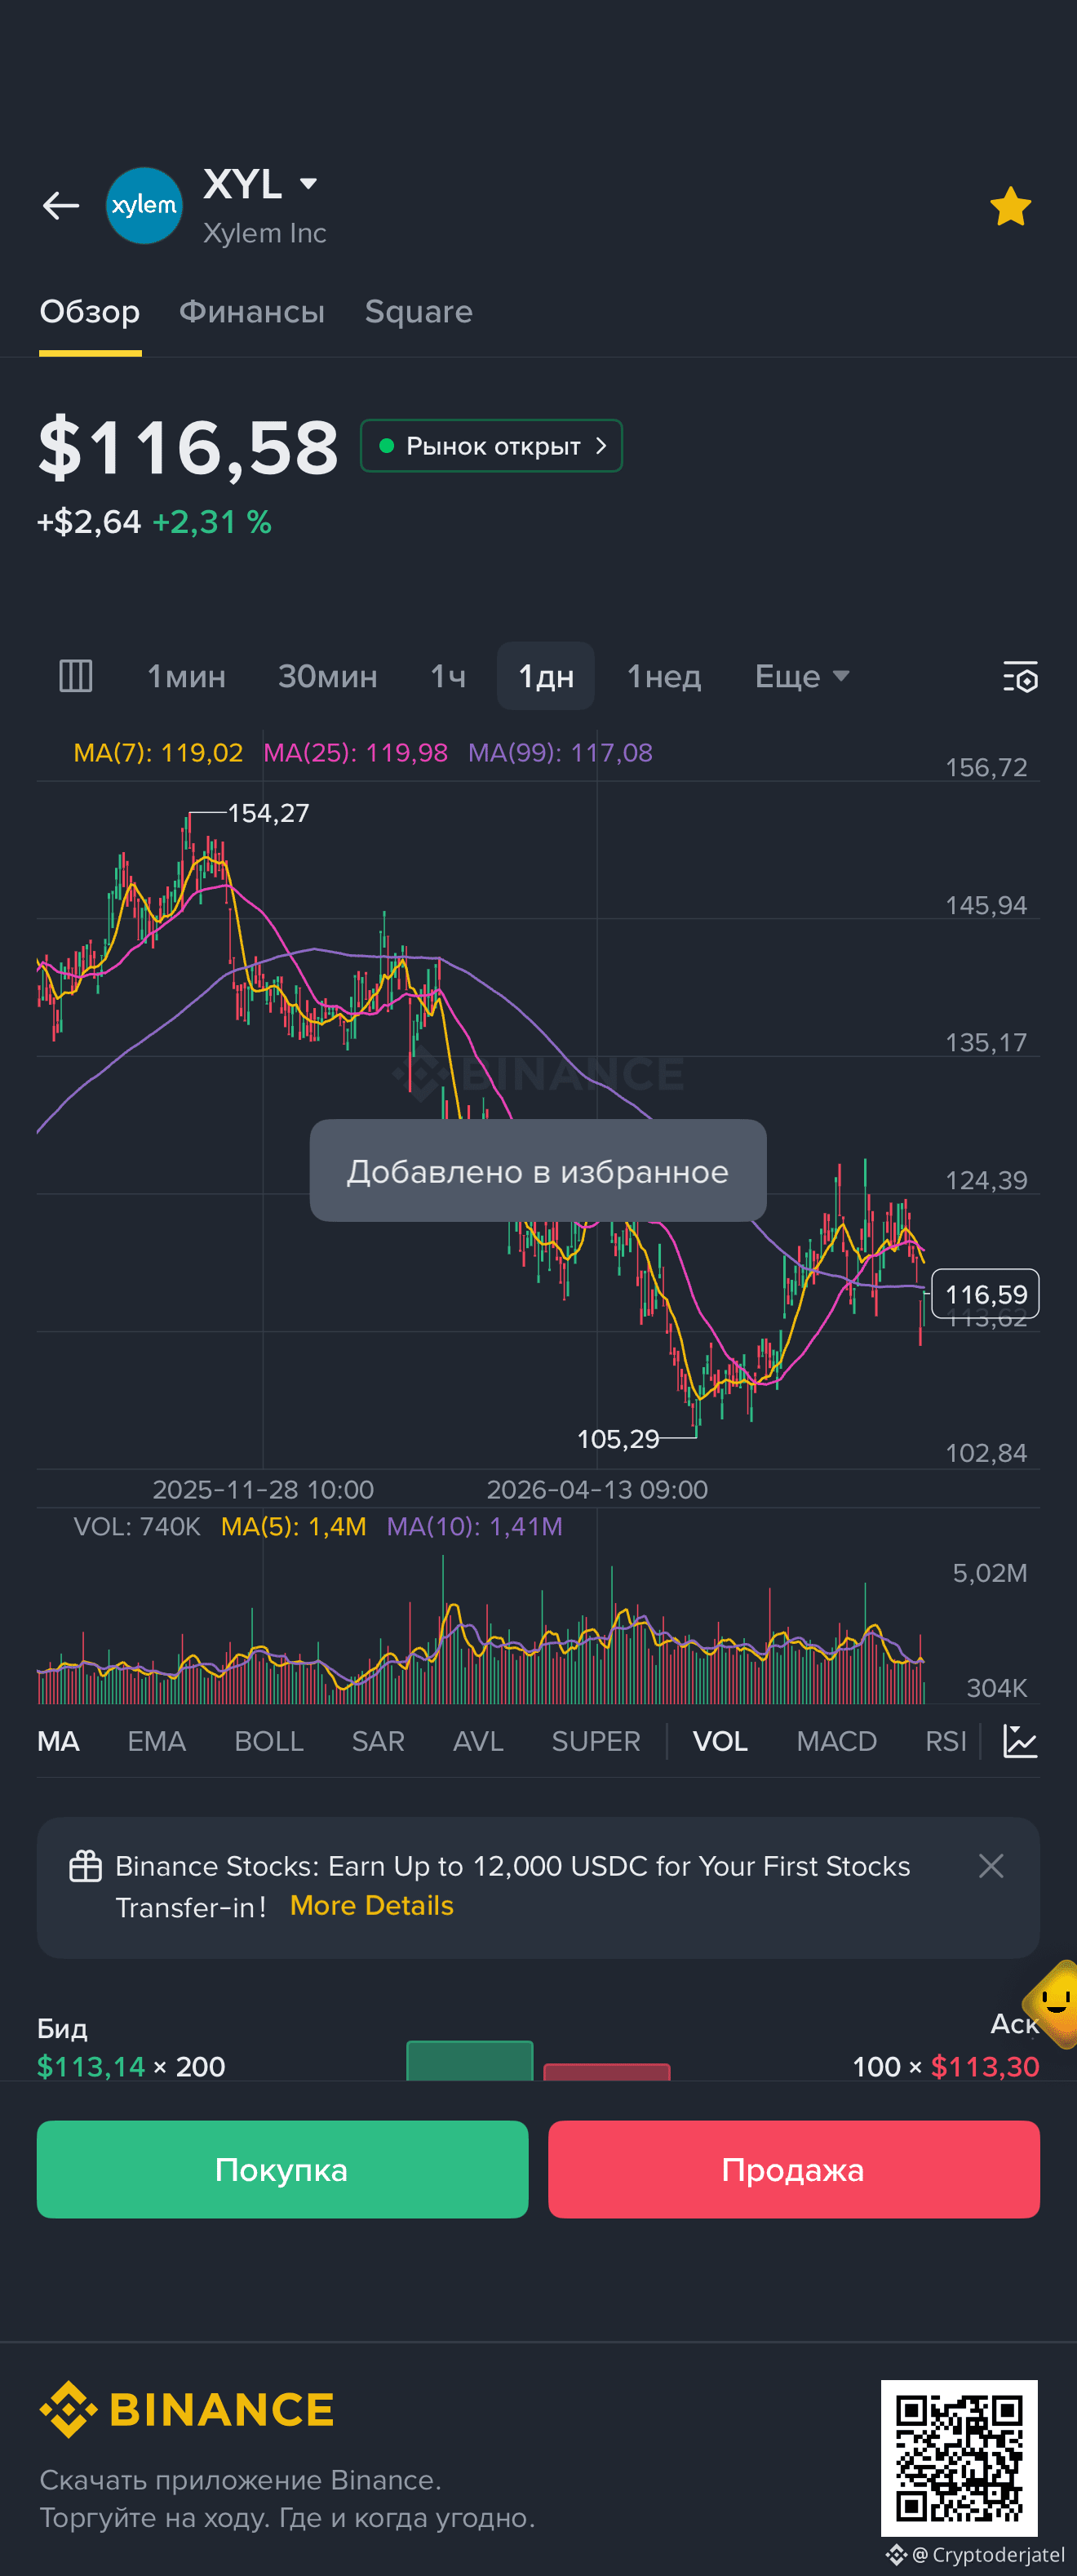
Task: Select the 1дн timeframe
Action: coord(546,677)
